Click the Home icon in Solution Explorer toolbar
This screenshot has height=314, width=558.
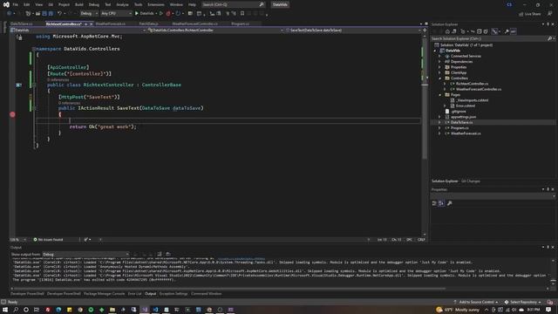[447, 31]
